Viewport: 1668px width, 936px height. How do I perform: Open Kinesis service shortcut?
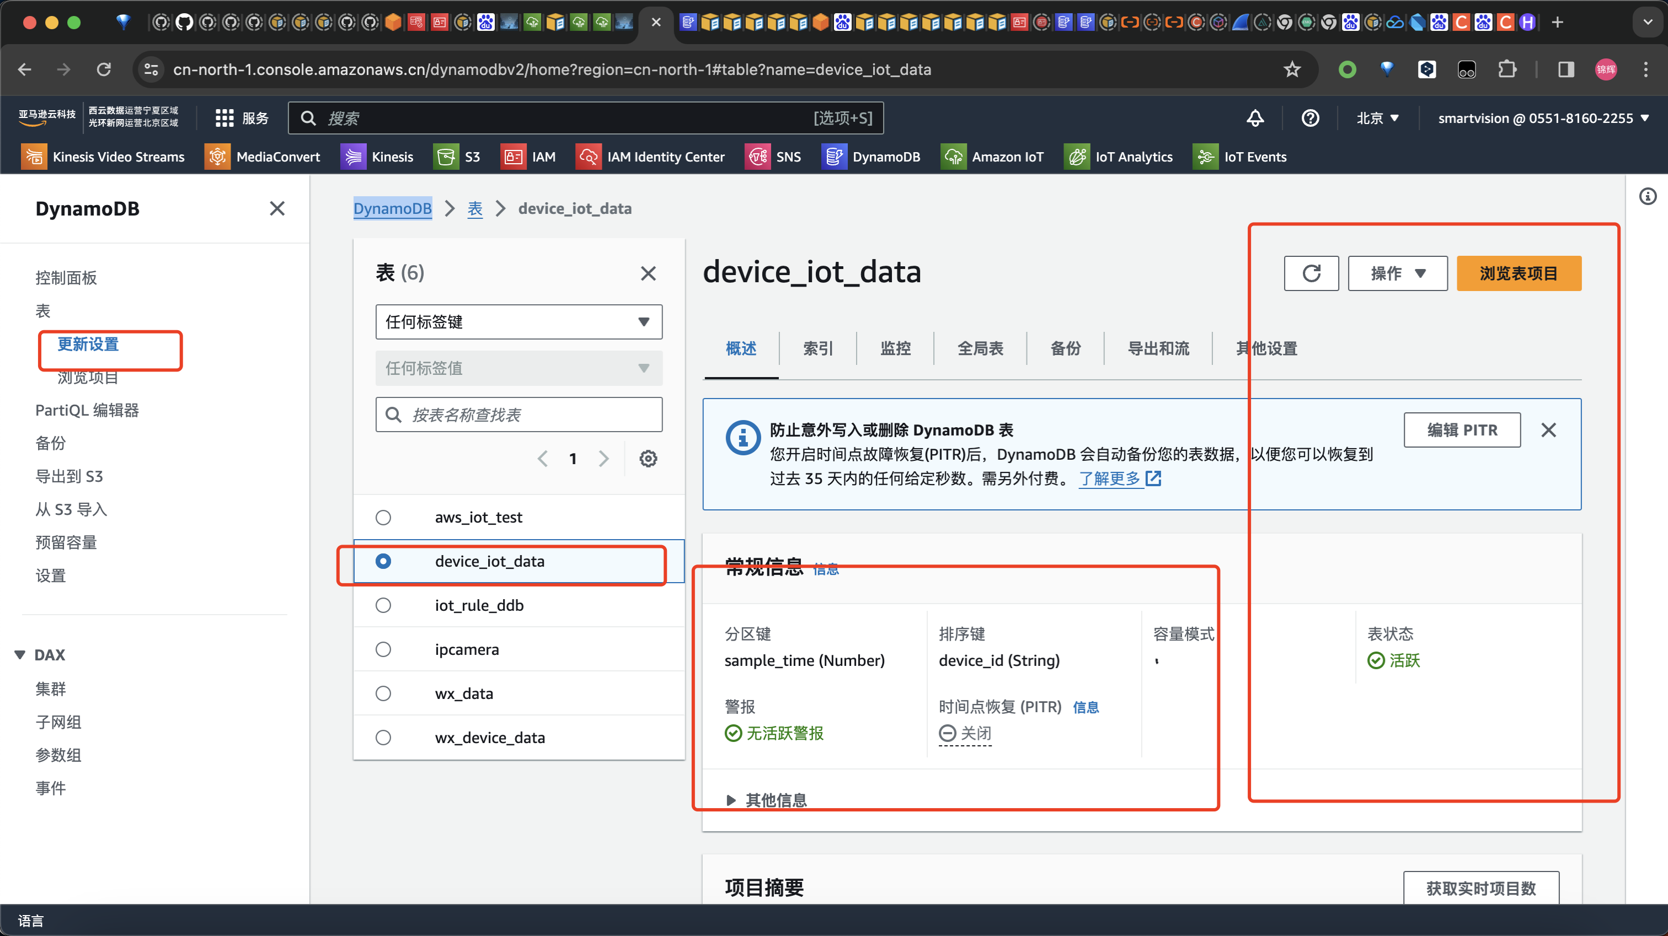(377, 157)
